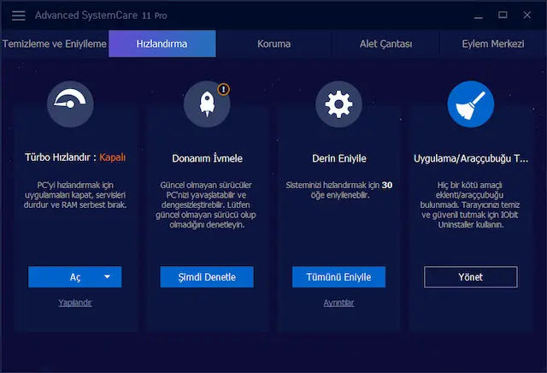The image size is (547, 373).
Task: Click the orange warning badge on rocket
Action: (223, 90)
